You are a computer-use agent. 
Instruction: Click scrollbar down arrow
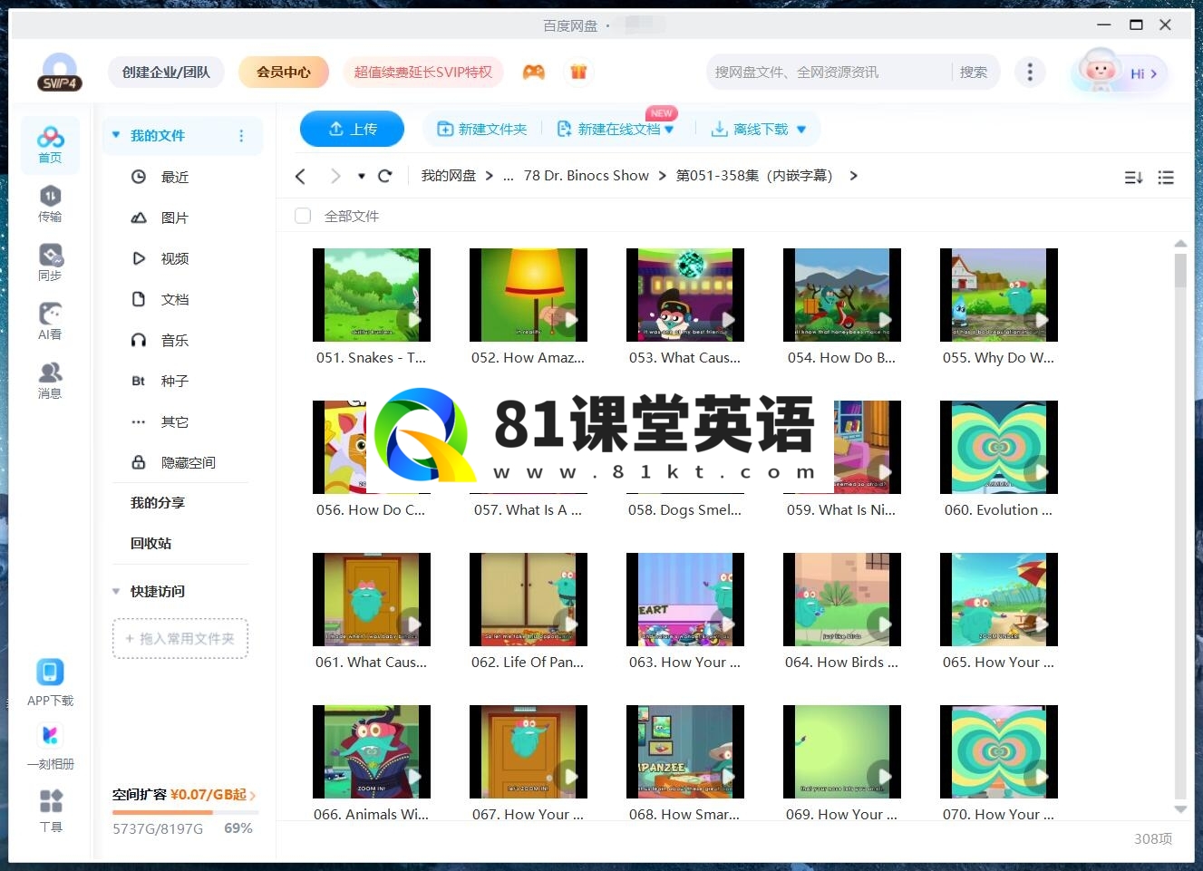[x=1180, y=809]
